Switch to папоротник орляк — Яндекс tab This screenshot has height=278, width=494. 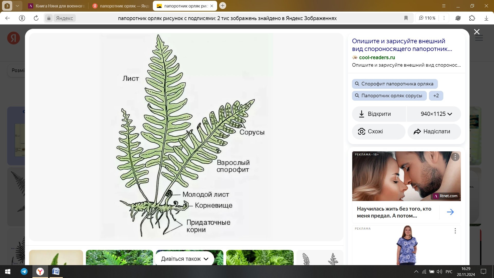121,6
